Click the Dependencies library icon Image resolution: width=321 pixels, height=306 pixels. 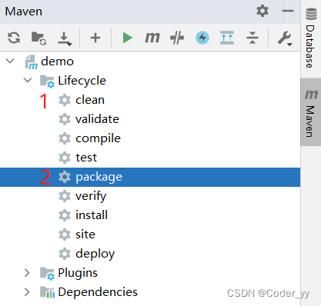(48, 292)
